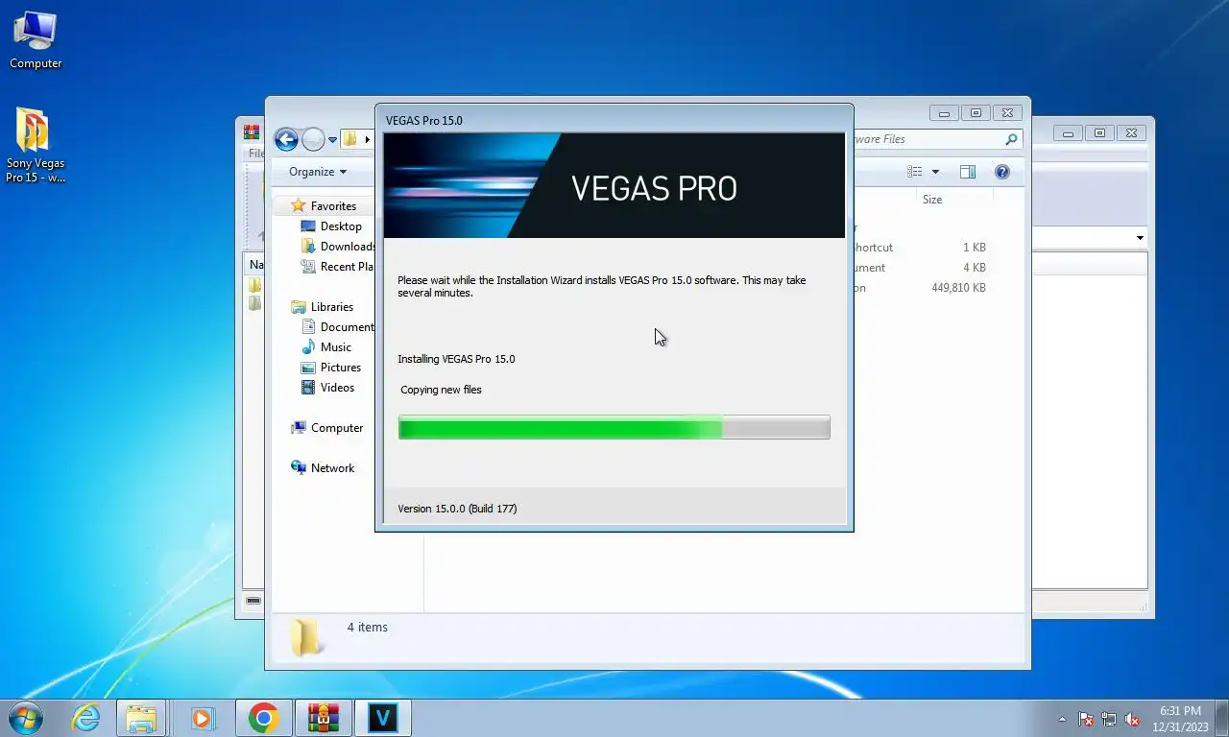Click the search magnifier icon in Explorer
Viewport: 1229px width, 737px height.
coord(1010,139)
